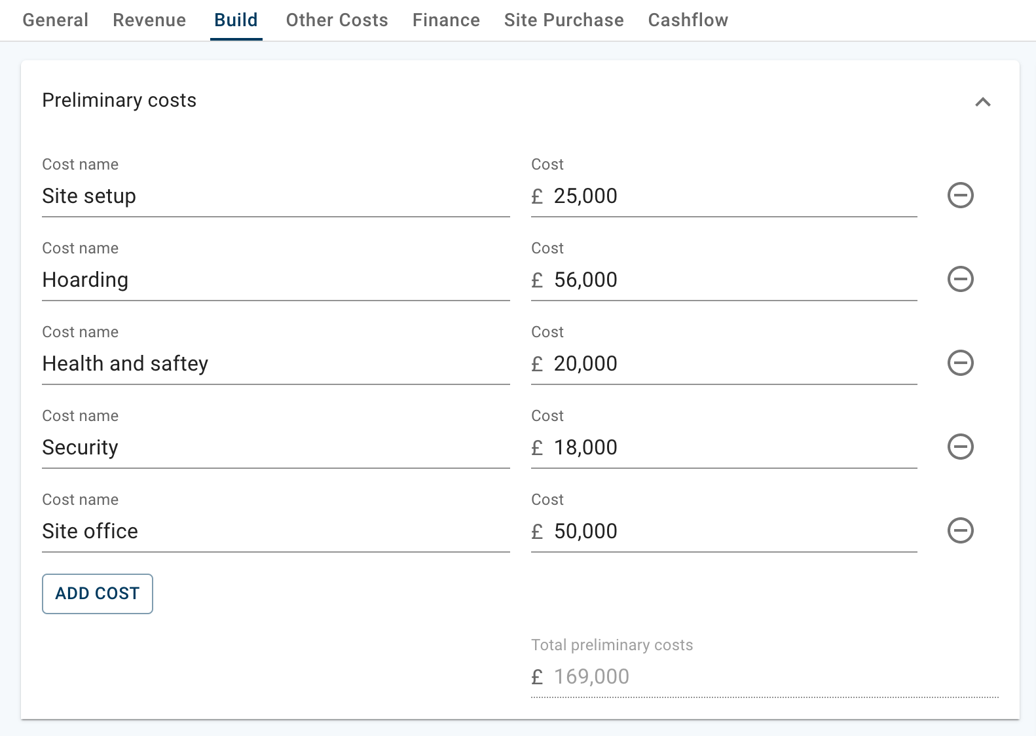The width and height of the screenshot is (1036, 736).
Task: Switch to the Site Purchase tab
Action: point(564,20)
